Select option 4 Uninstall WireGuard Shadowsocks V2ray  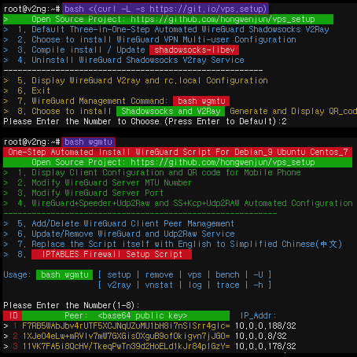click(131, 60)
